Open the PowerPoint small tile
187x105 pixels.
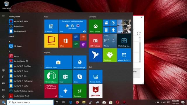(83, 37)
